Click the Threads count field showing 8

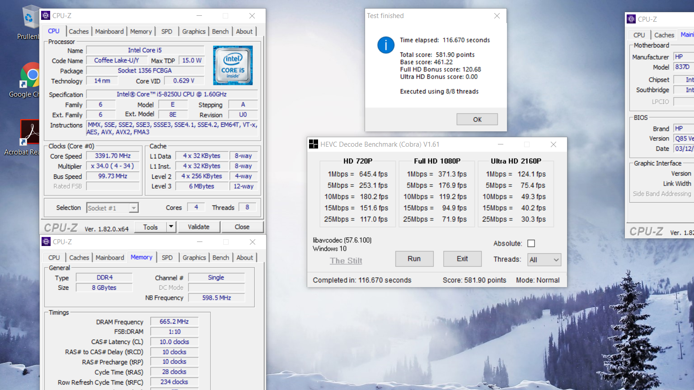click(x=247, y=207)
